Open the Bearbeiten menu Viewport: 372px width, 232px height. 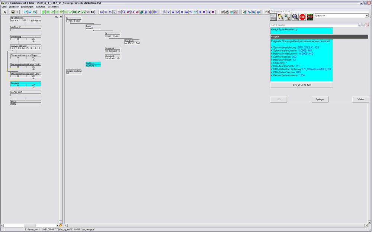14,7
